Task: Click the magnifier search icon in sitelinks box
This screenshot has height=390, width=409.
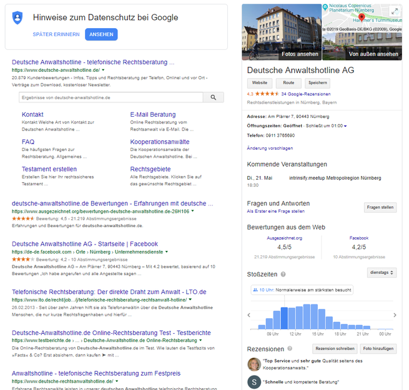Action: click(x=214, y=97)
